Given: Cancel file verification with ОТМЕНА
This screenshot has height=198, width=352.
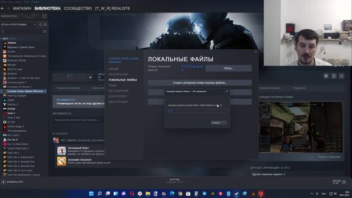Looking at the screenshot, I should [219, 123].
